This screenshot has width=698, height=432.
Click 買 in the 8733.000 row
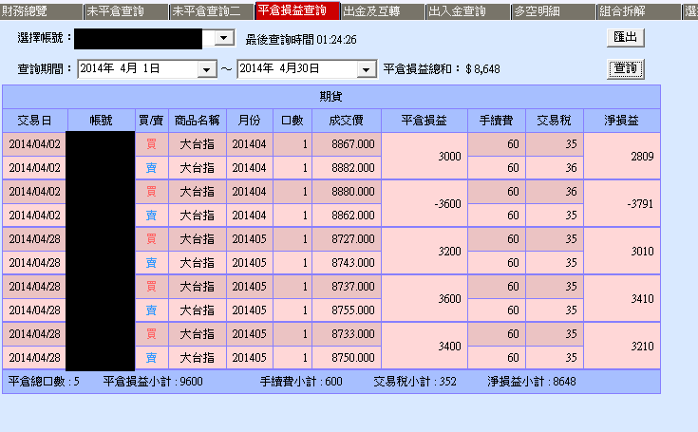point(151,334)
